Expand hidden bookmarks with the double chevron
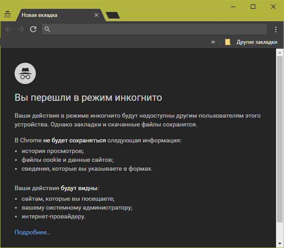 pyautogui.click(x=213, y=42)
